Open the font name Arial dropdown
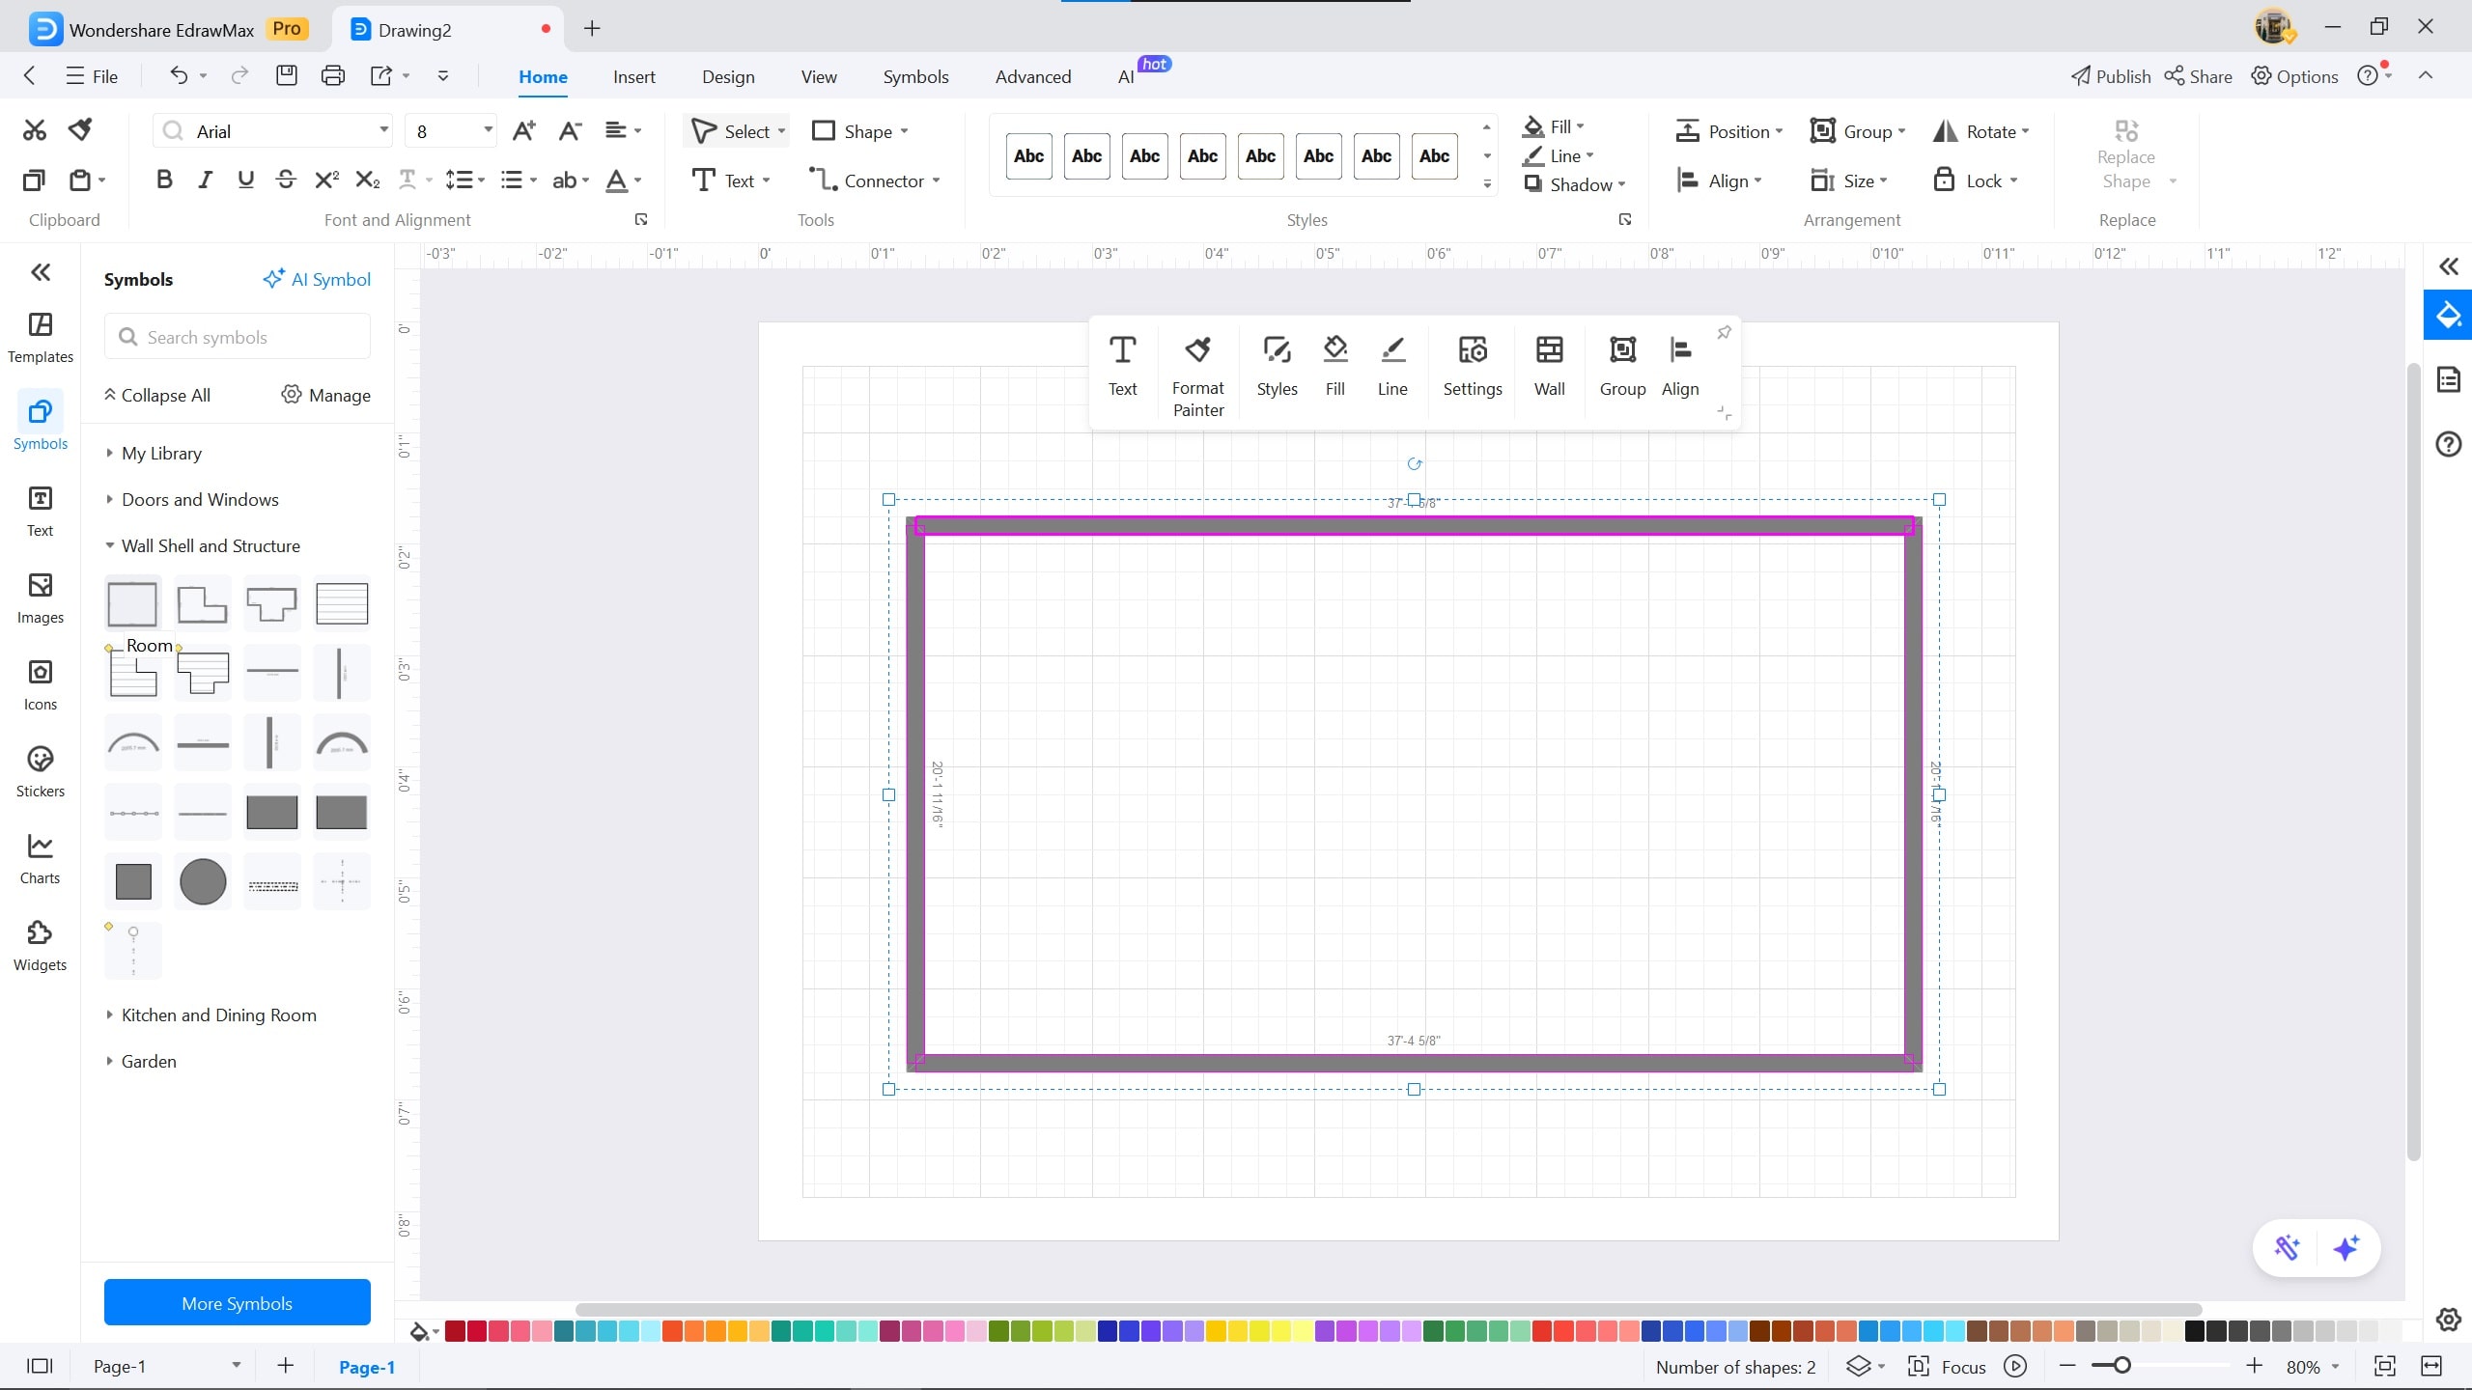The height and width of the screenshot is (1390, 2472). point(383,131)
